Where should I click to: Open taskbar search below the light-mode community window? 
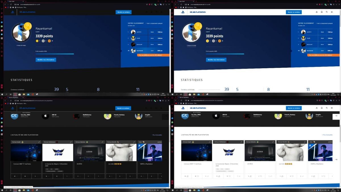point(176,190)
